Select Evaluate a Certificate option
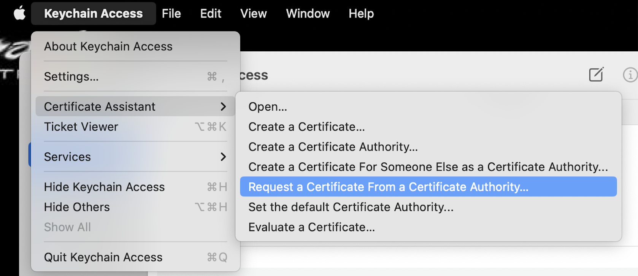 coord(311,227)
